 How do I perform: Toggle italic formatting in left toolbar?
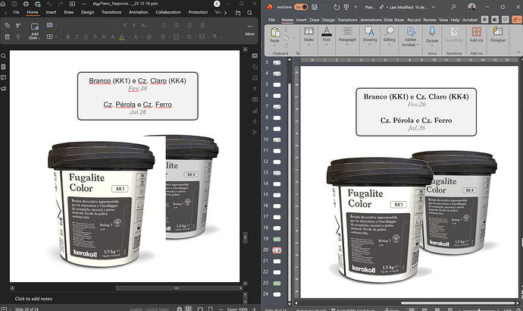pyautogui.click(x=77, y=36)
